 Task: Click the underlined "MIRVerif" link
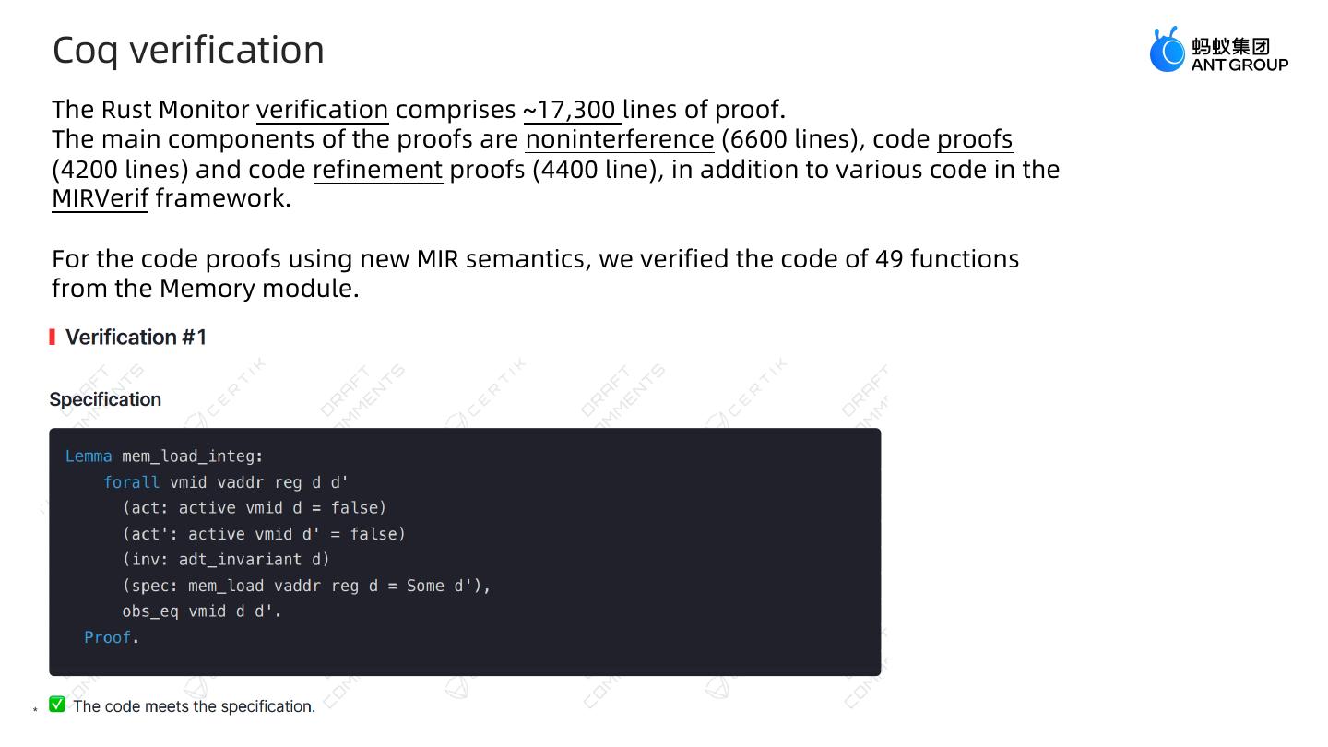(x=100, y=198)
